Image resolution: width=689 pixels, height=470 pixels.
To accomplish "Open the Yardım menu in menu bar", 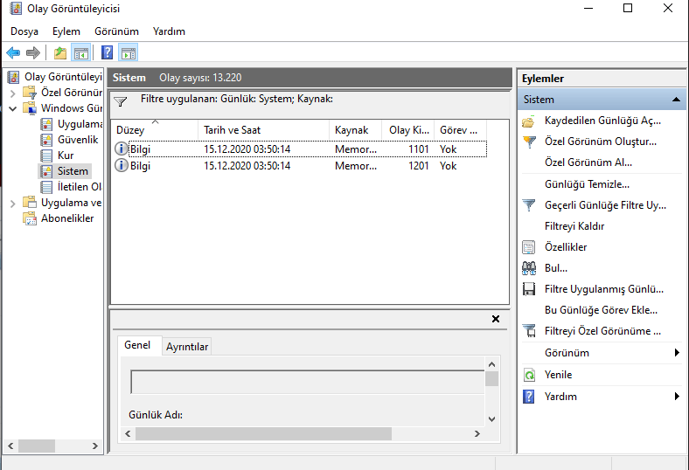I will (x=169, y=31).
